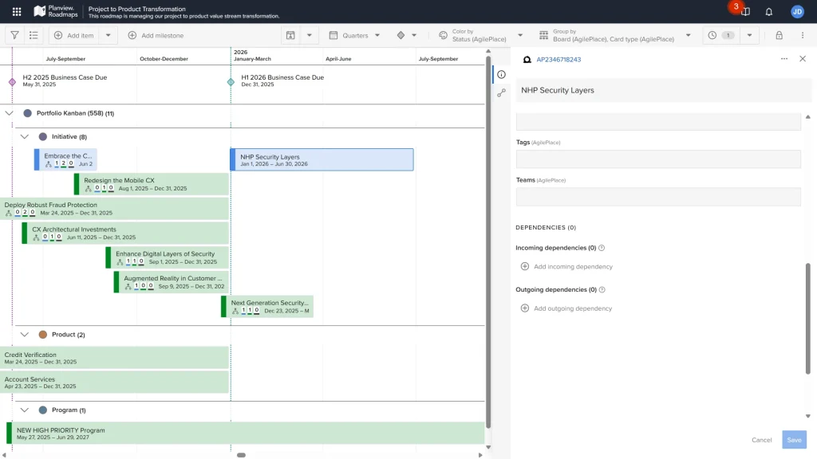
Task: Click the Tags input field
Action: [658, 159]
